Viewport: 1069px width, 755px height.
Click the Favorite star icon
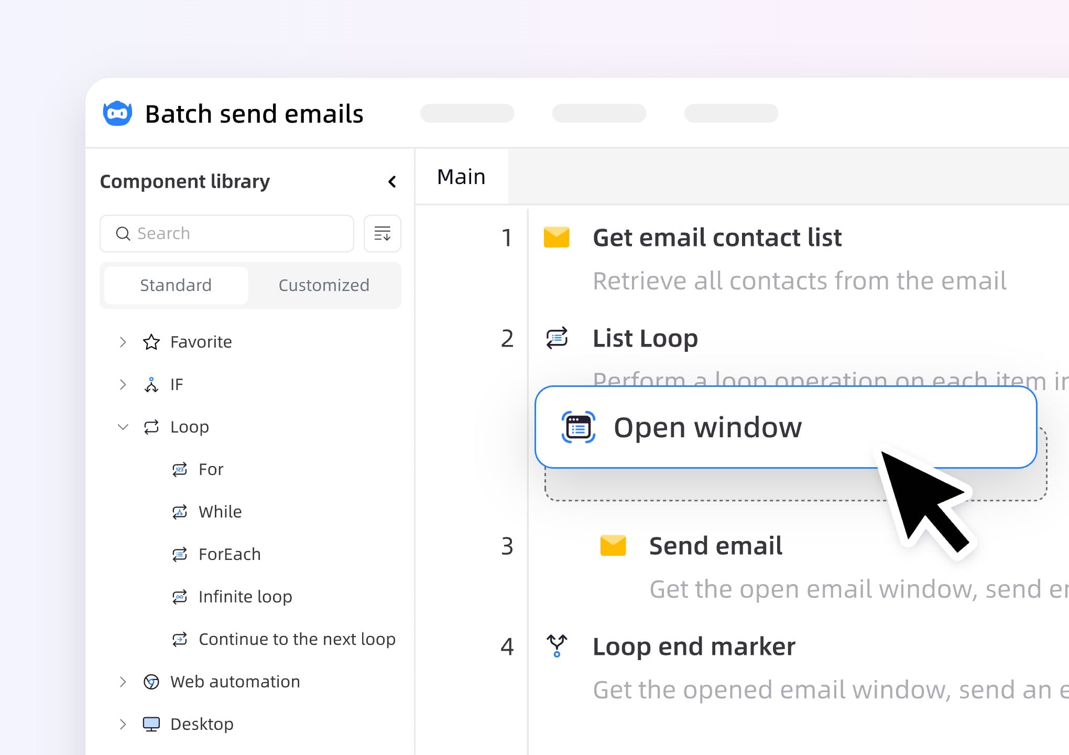pos(151,342)
